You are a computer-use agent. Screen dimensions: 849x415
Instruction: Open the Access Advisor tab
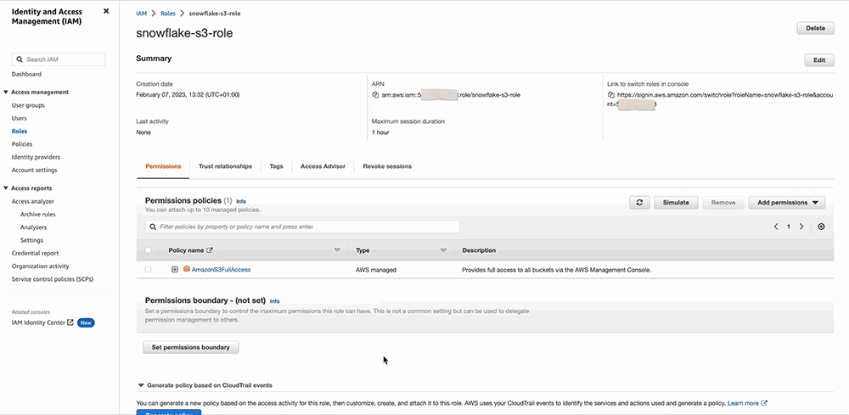tap(323, 166)
